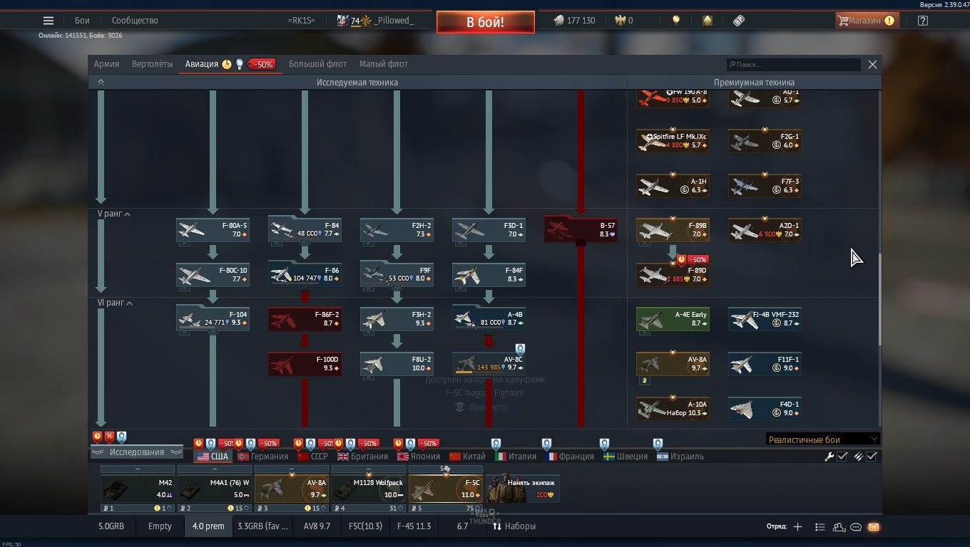Select the premium A-4E Early card
970x547 pixels.
[673, 319]
